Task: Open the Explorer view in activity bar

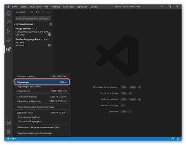Action: pyautogui.click(x=9, y=13)
